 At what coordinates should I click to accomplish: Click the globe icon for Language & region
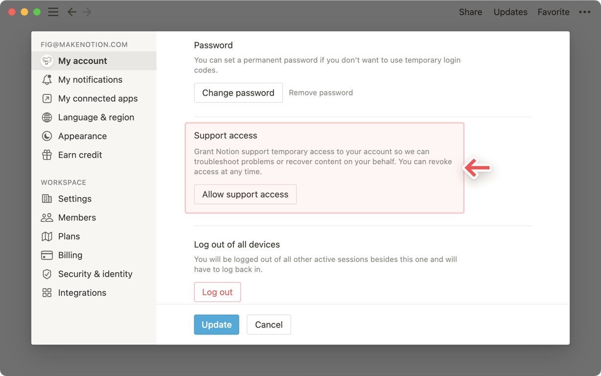47,117
